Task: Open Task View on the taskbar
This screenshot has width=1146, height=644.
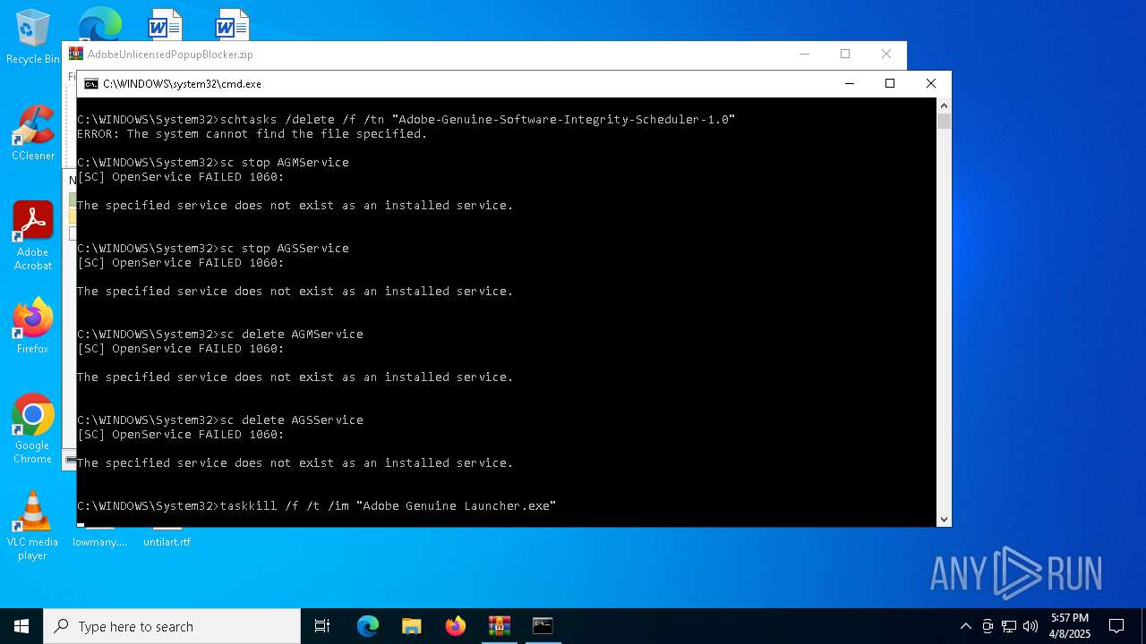Action: coord(322,626)
